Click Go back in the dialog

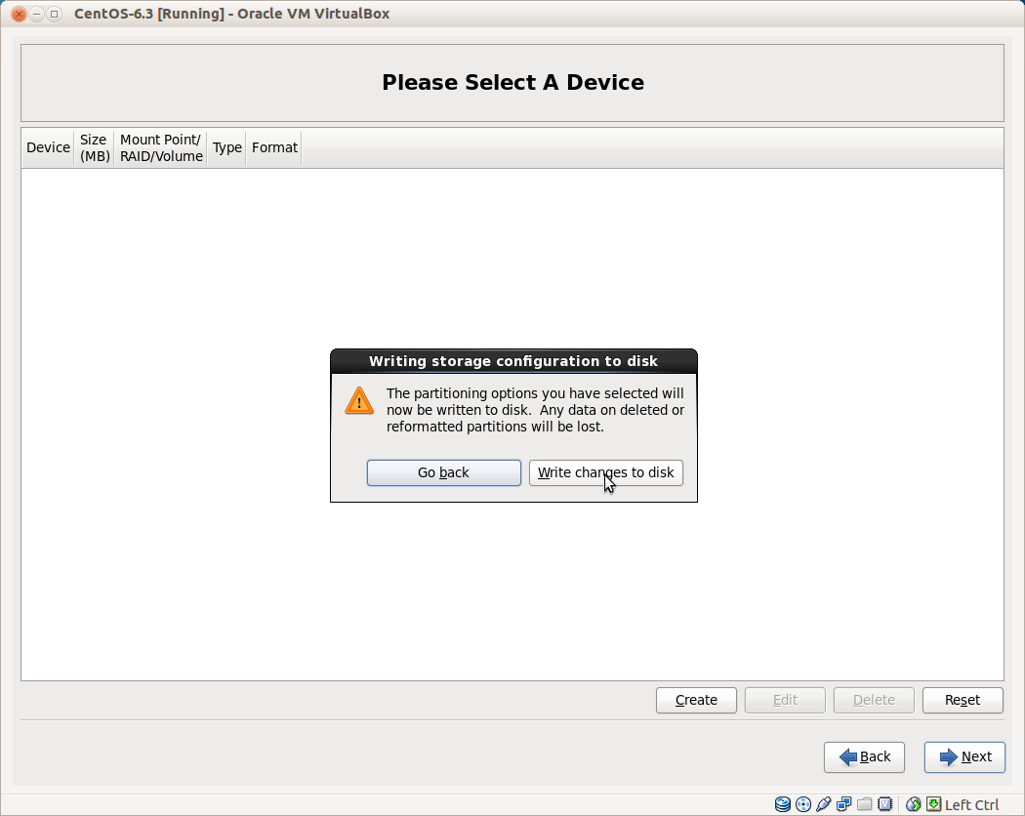click(x=444, y=472)
